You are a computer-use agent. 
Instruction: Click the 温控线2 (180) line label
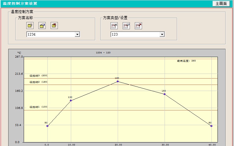click(x=38, y=82)
